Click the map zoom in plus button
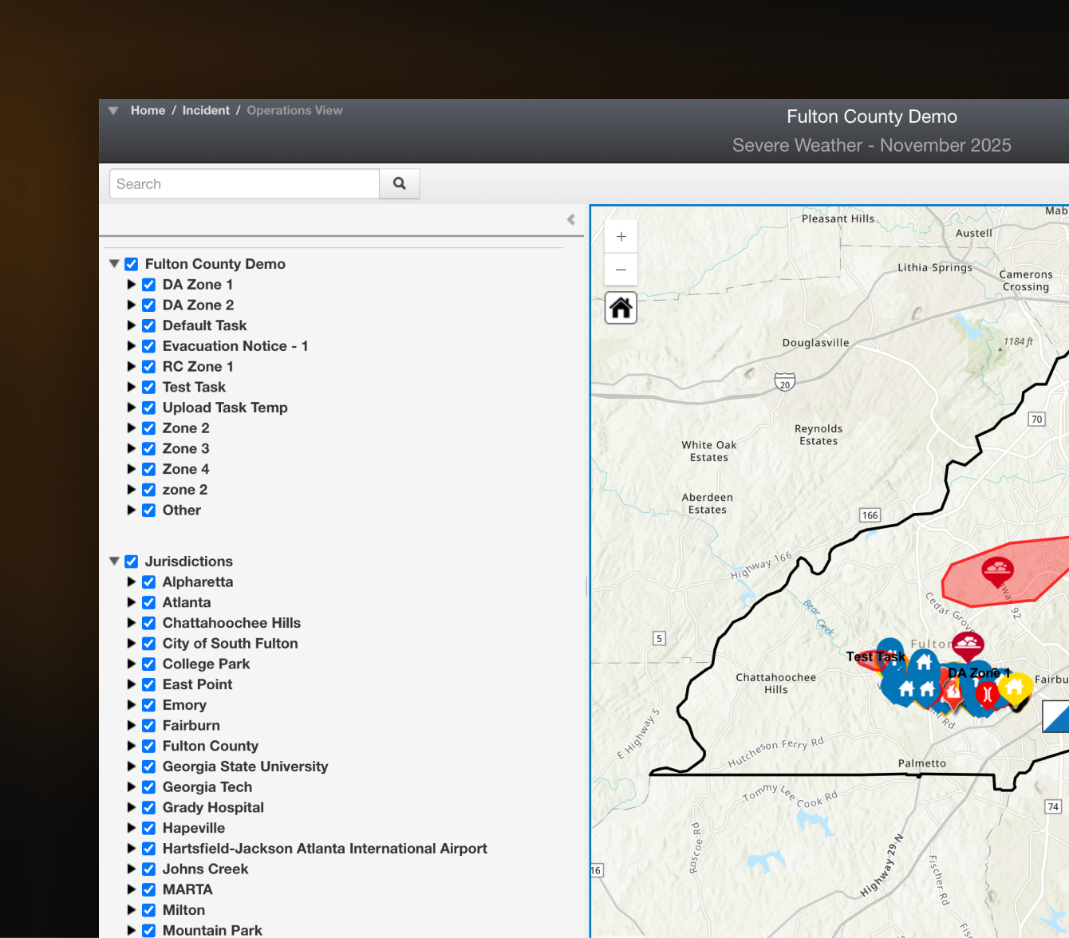Viewport: 1069px width, 938px height. 621,237
